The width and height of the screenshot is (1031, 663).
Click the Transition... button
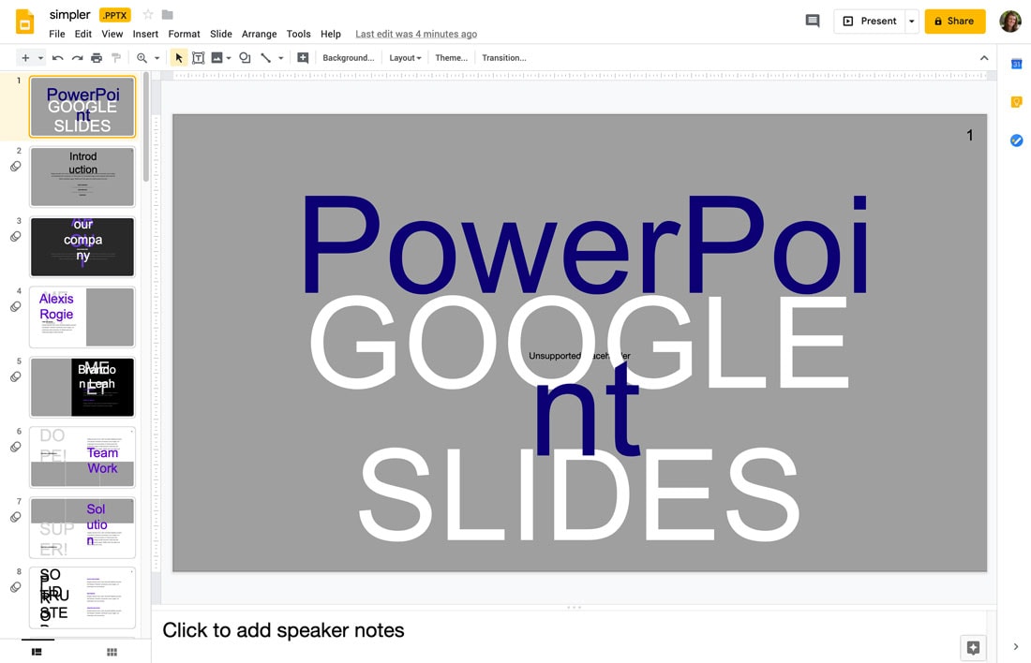point(503,58)
